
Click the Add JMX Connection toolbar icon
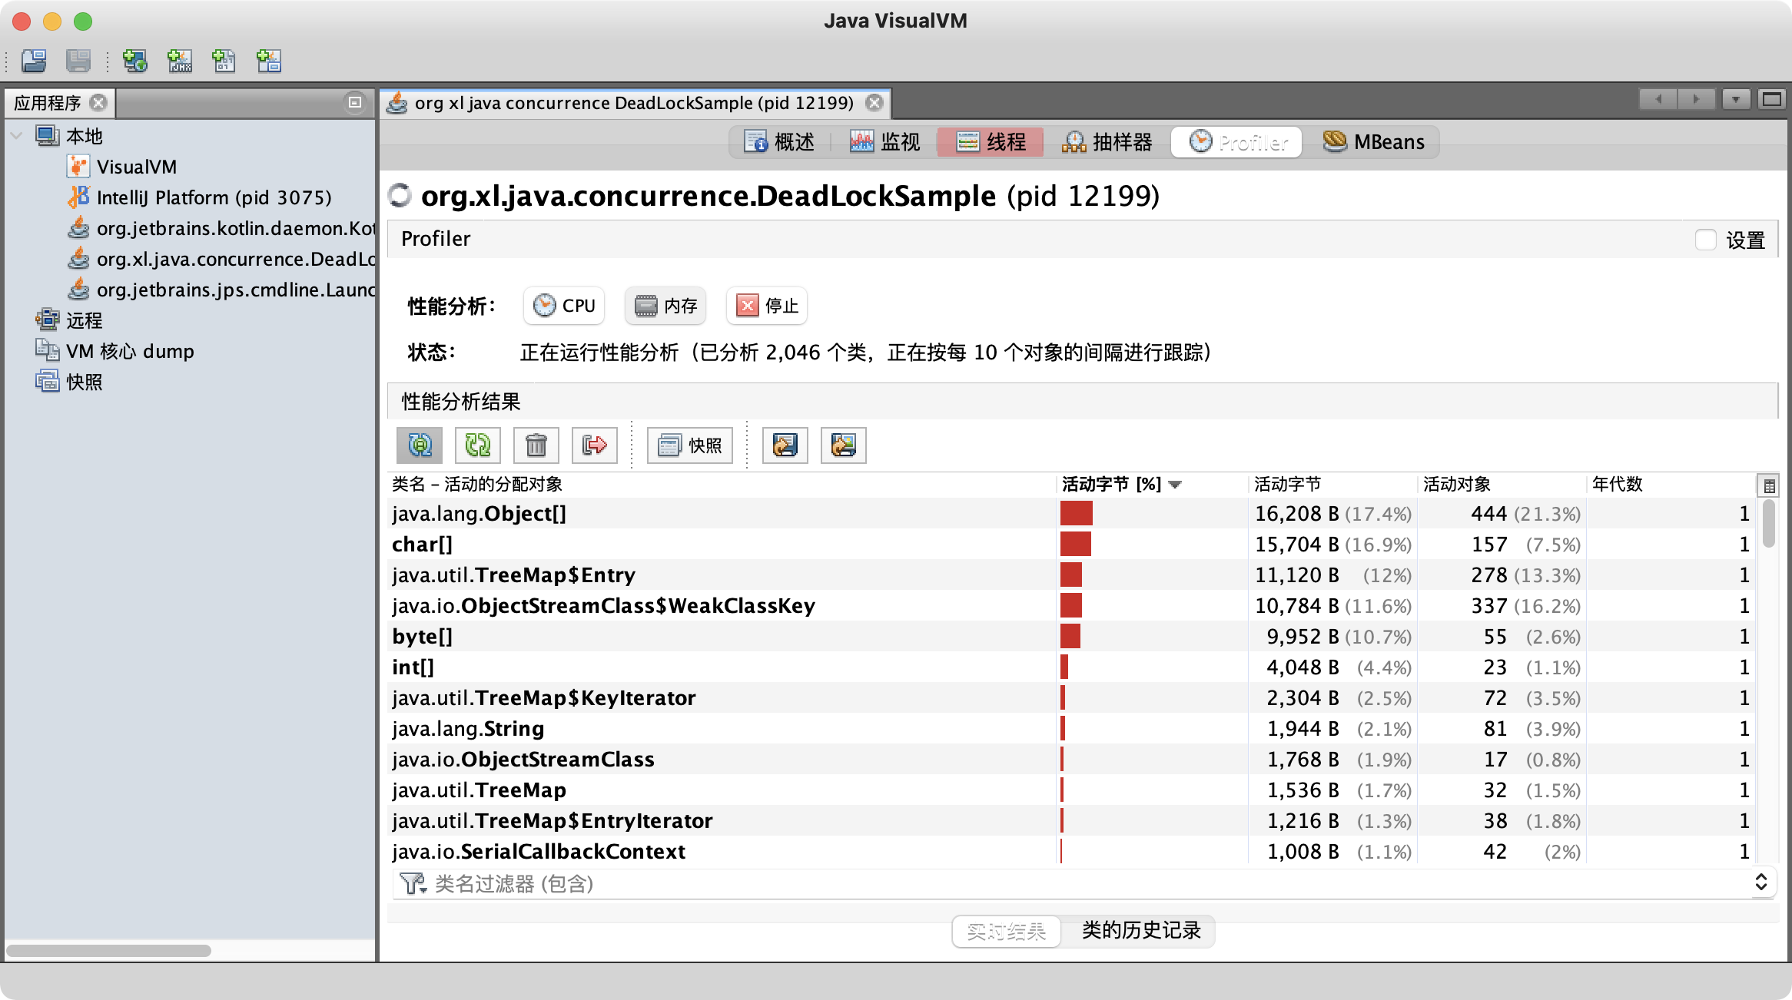[180, 60]
